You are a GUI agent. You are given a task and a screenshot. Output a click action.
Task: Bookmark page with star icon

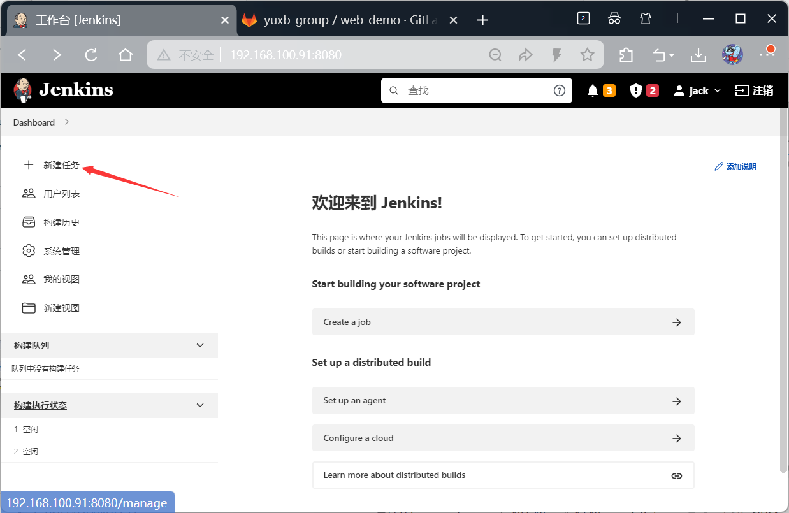pos(587,55)
